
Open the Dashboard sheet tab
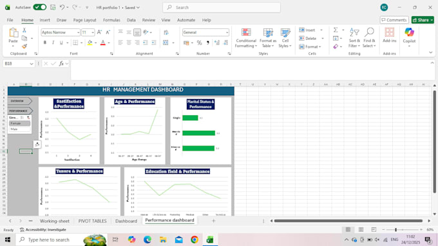point(126,221)
